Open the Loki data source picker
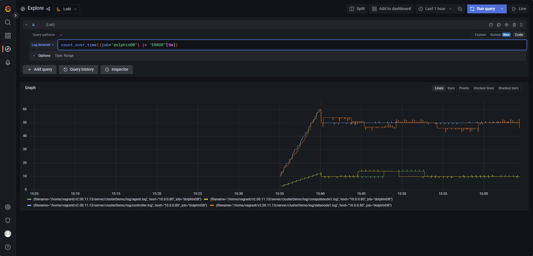The height and width of the screenshot is (256, 533). click(x=67, y=9)
